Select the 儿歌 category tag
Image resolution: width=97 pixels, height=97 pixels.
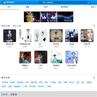[77, 82]
